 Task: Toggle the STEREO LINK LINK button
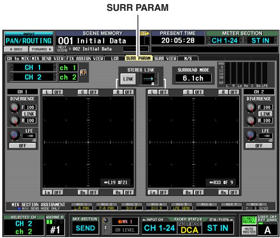(128, 79)
